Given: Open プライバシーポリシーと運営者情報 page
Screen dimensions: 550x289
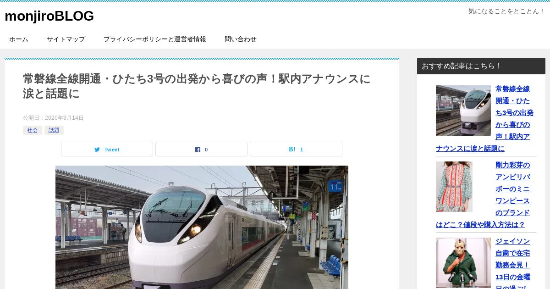Looking at the screenshot, I should point(155,39).
